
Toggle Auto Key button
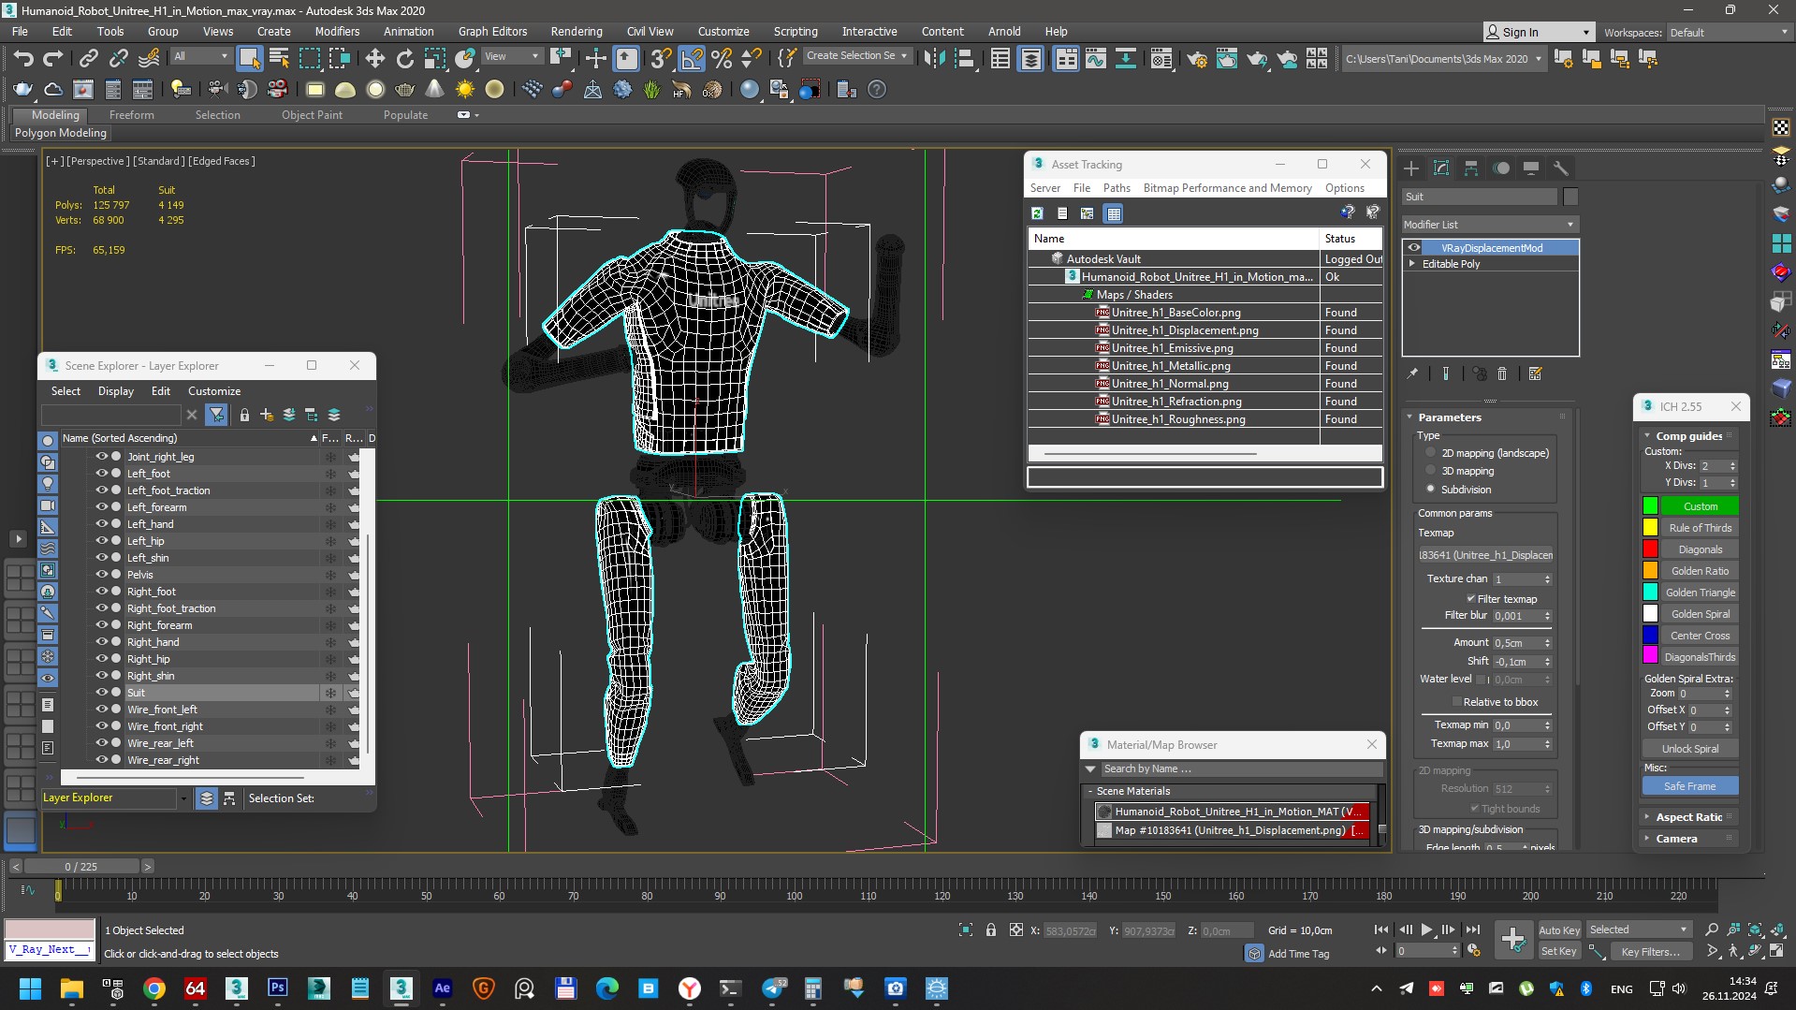pos(1559,929)
